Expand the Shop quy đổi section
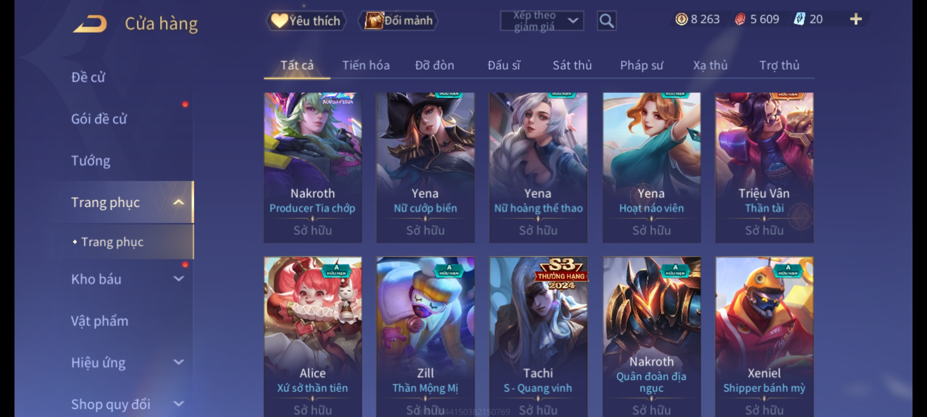927x417 pixels. point(178,404)
